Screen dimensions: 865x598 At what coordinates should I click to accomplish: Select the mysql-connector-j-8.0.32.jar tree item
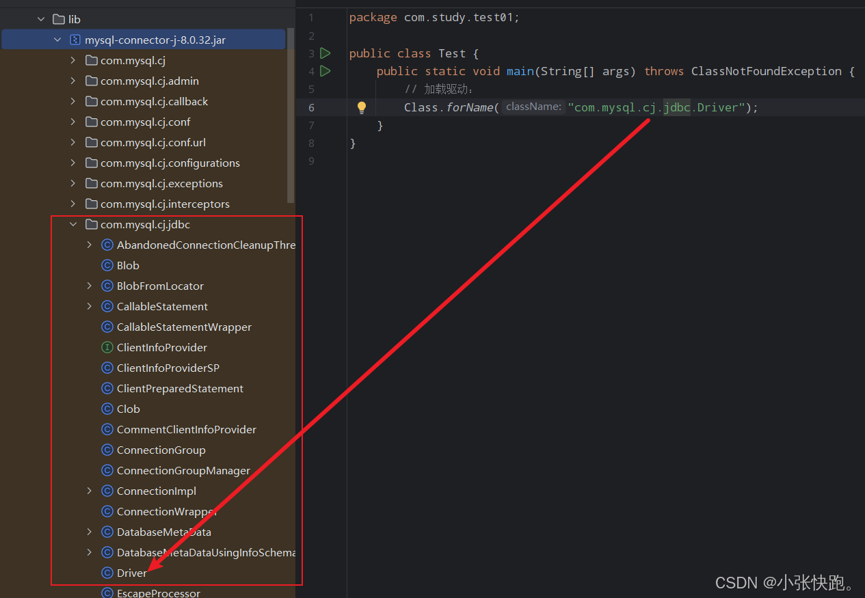(144, 40)
